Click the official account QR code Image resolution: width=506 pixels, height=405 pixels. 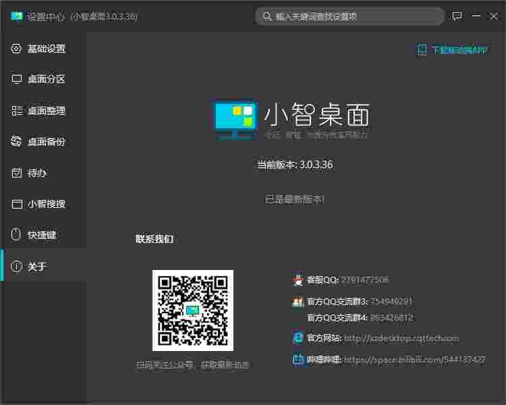[x=193, y=310]
